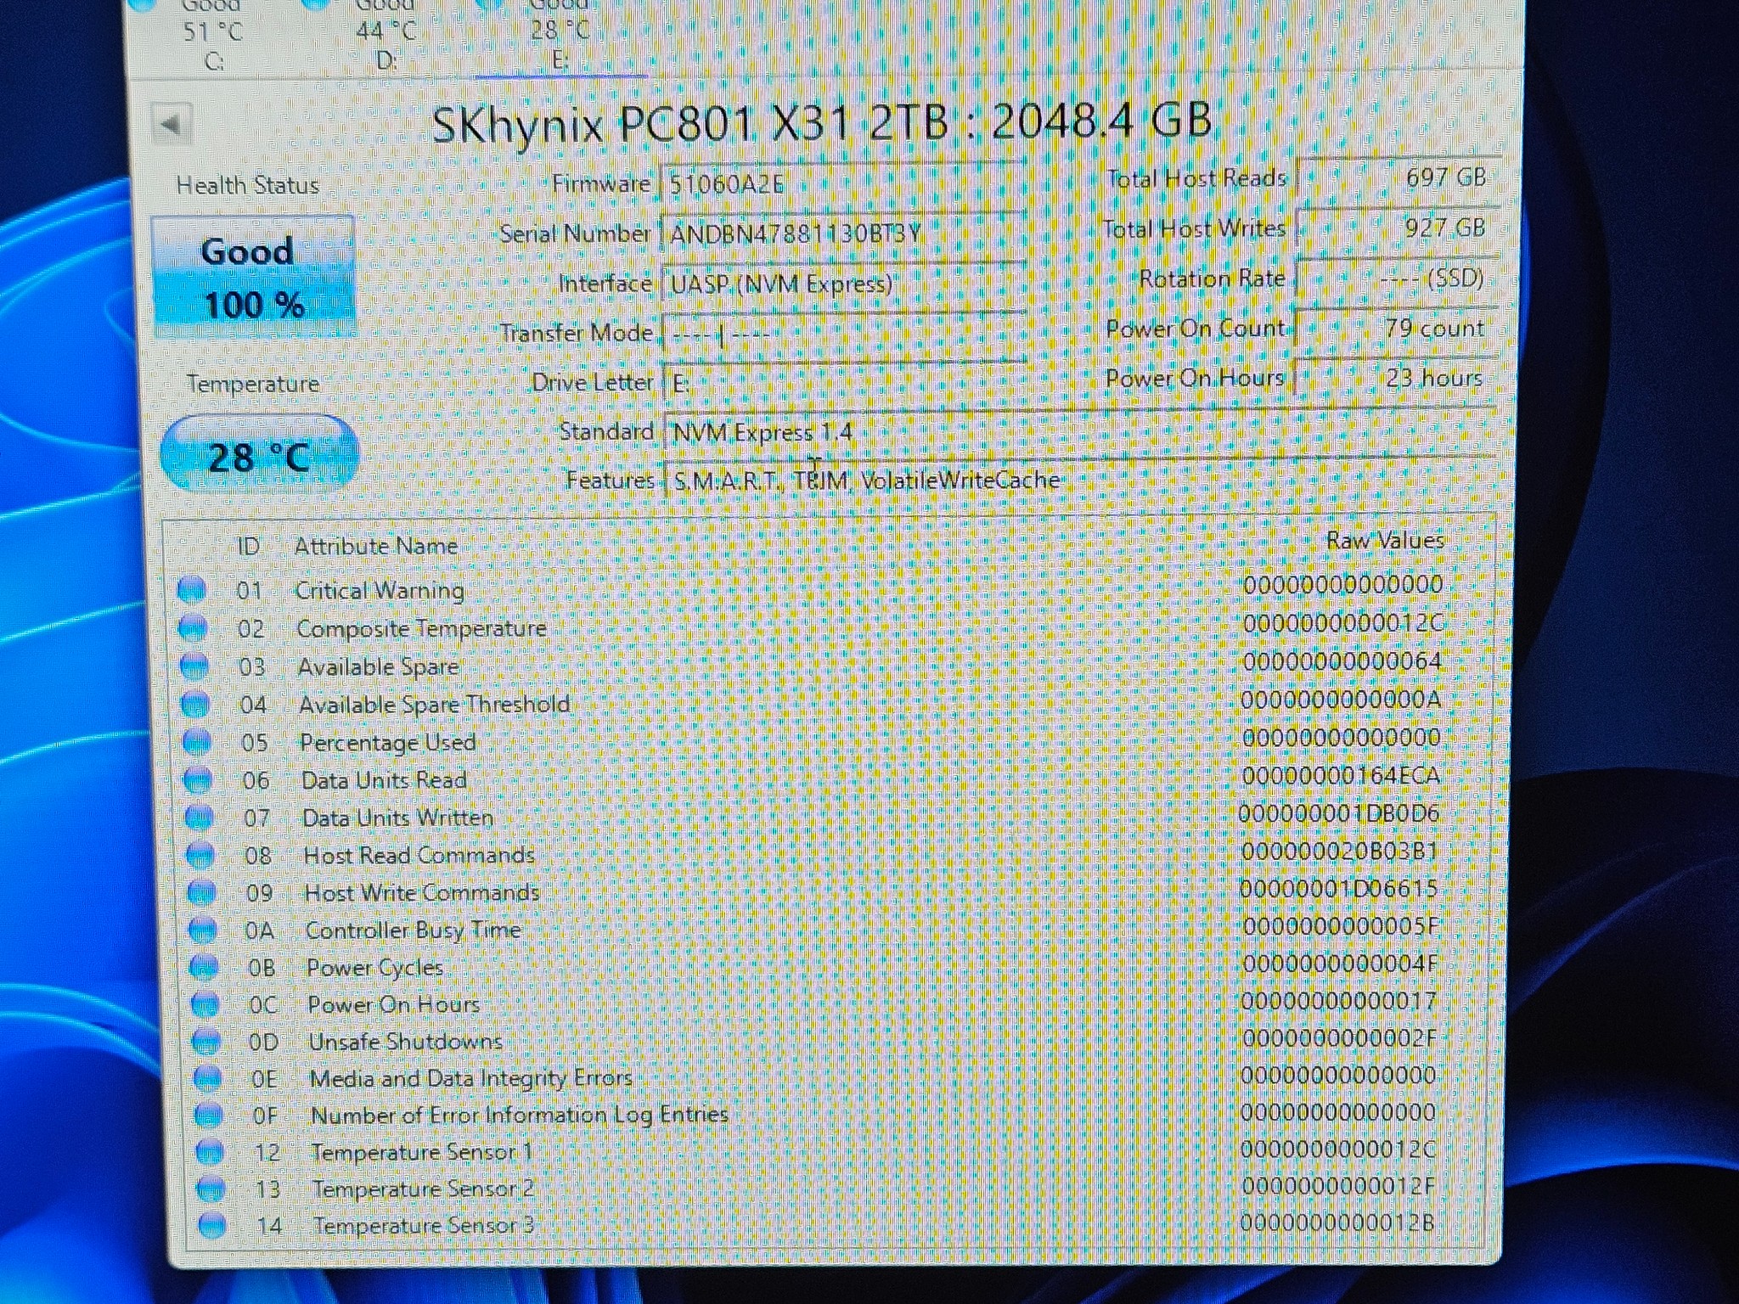The width and height of the screenshot is (1739, 1304).
Task: Select the Critical Warning attribute name
Action: tap(380, 590)
